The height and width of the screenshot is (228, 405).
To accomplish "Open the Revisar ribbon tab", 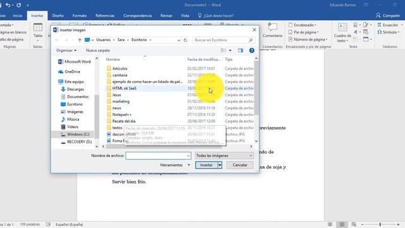I will pyautogui.click(x=166, y=15).
